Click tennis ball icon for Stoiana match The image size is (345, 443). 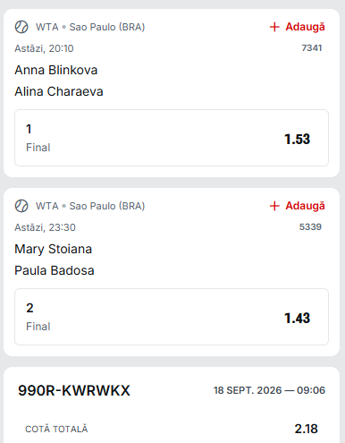click(21, 206)
